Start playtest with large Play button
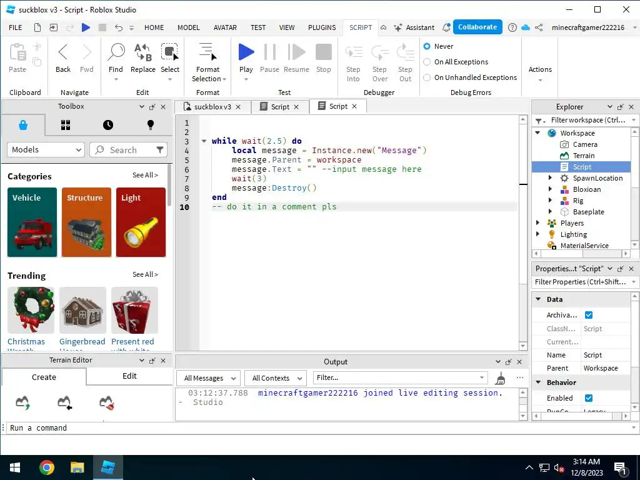The image size is (640, 480). tap(246, 52)
